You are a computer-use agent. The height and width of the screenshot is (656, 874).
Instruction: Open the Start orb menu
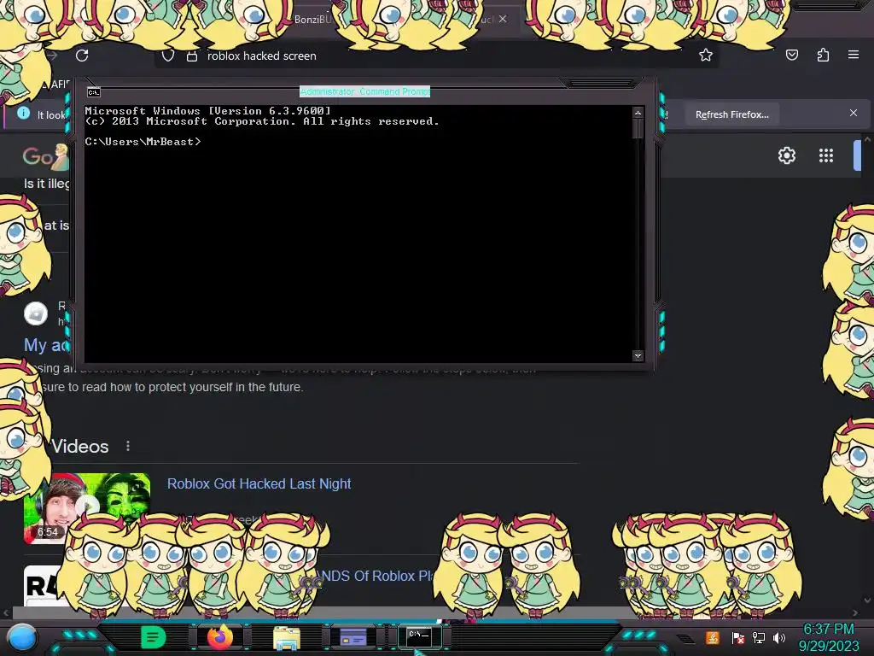click(22, 637)
